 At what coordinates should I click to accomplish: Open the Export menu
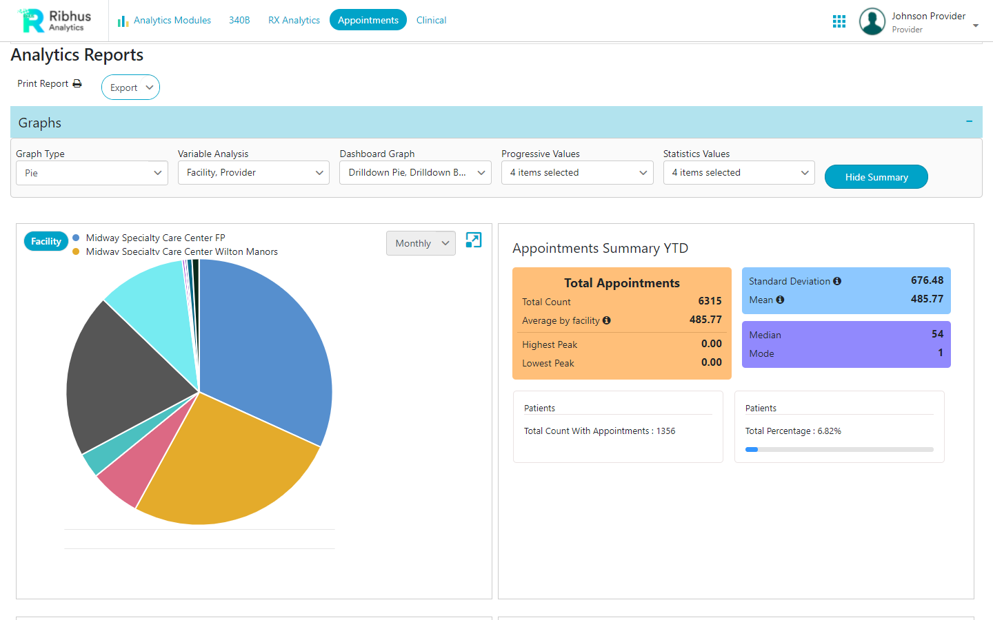click(x=130, y=87)
